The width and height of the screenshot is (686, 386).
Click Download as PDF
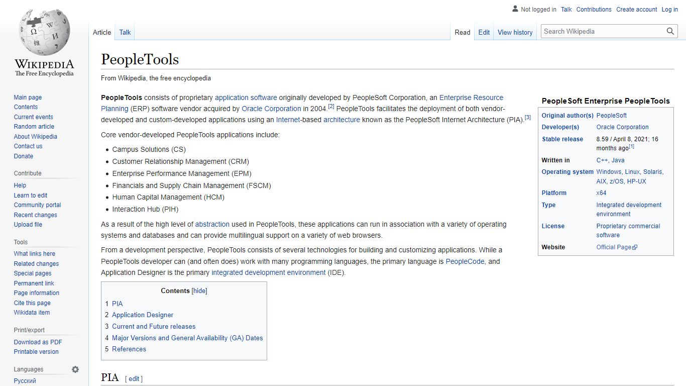pos(38,342)
